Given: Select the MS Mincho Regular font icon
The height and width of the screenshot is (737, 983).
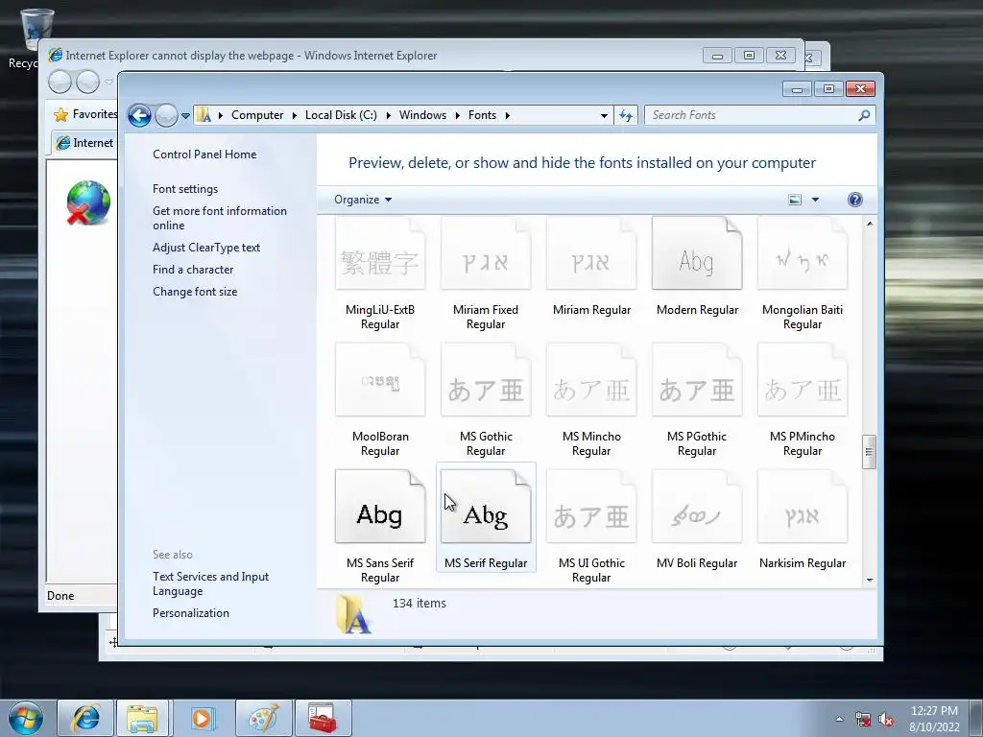Looking at the screenshot, I should pos(591,380).
